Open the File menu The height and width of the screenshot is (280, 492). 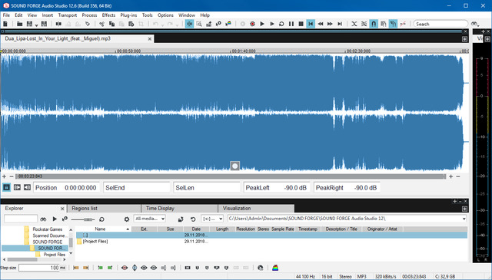[x=6, y=15]
